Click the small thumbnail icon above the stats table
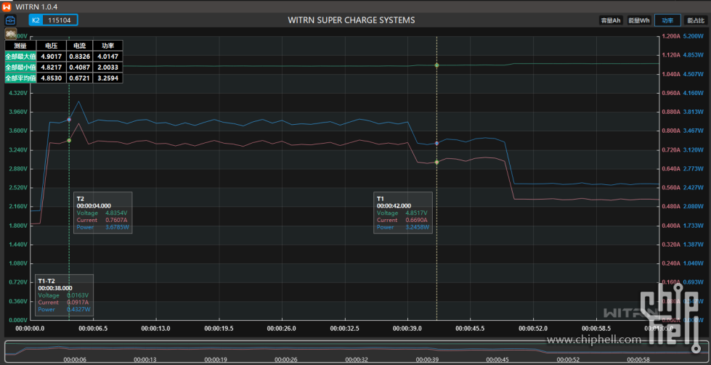Screen dimensions: 711x365 (11, 33)
